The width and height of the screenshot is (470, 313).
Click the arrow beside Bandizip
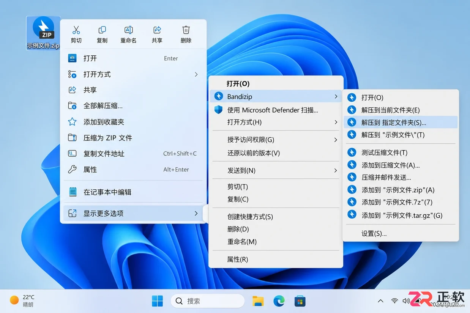click(336, 96)
